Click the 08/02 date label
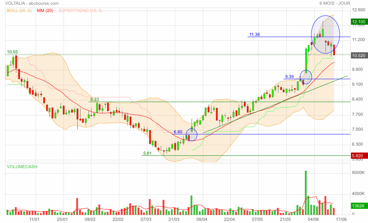The image size is (368, 223). pyautogui.click(x=90, y=219)
